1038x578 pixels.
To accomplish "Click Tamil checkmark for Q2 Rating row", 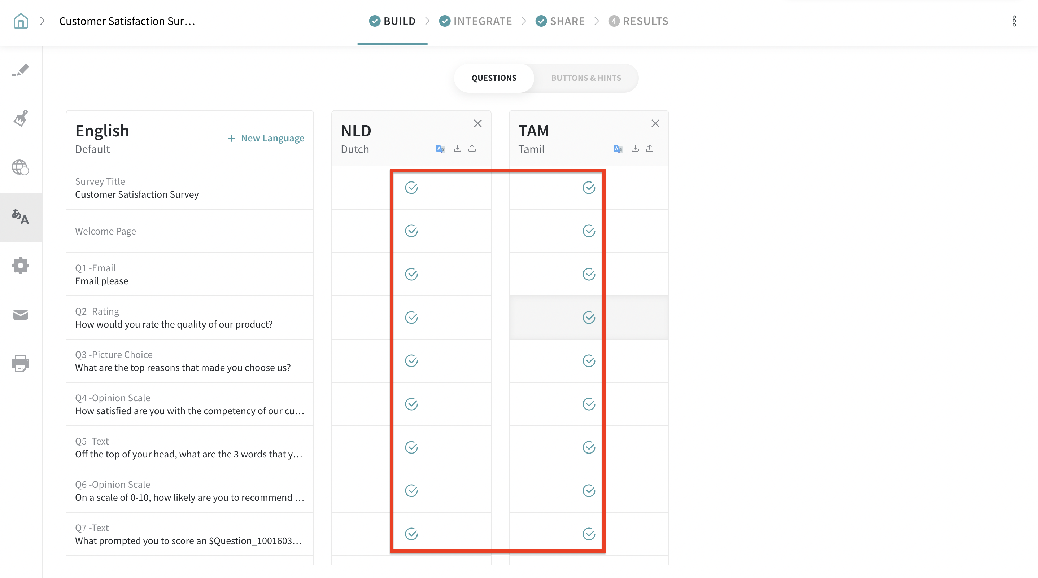I will [589, 318].
